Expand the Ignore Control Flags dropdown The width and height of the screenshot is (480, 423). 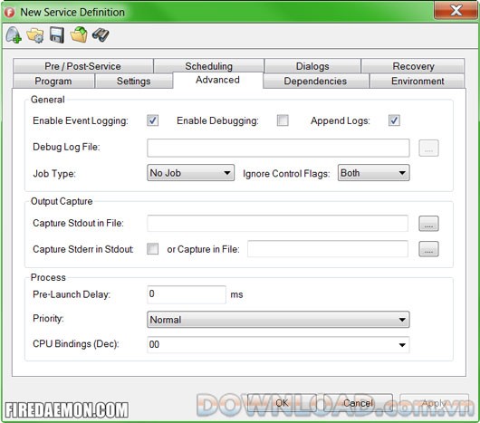(373, 173)
